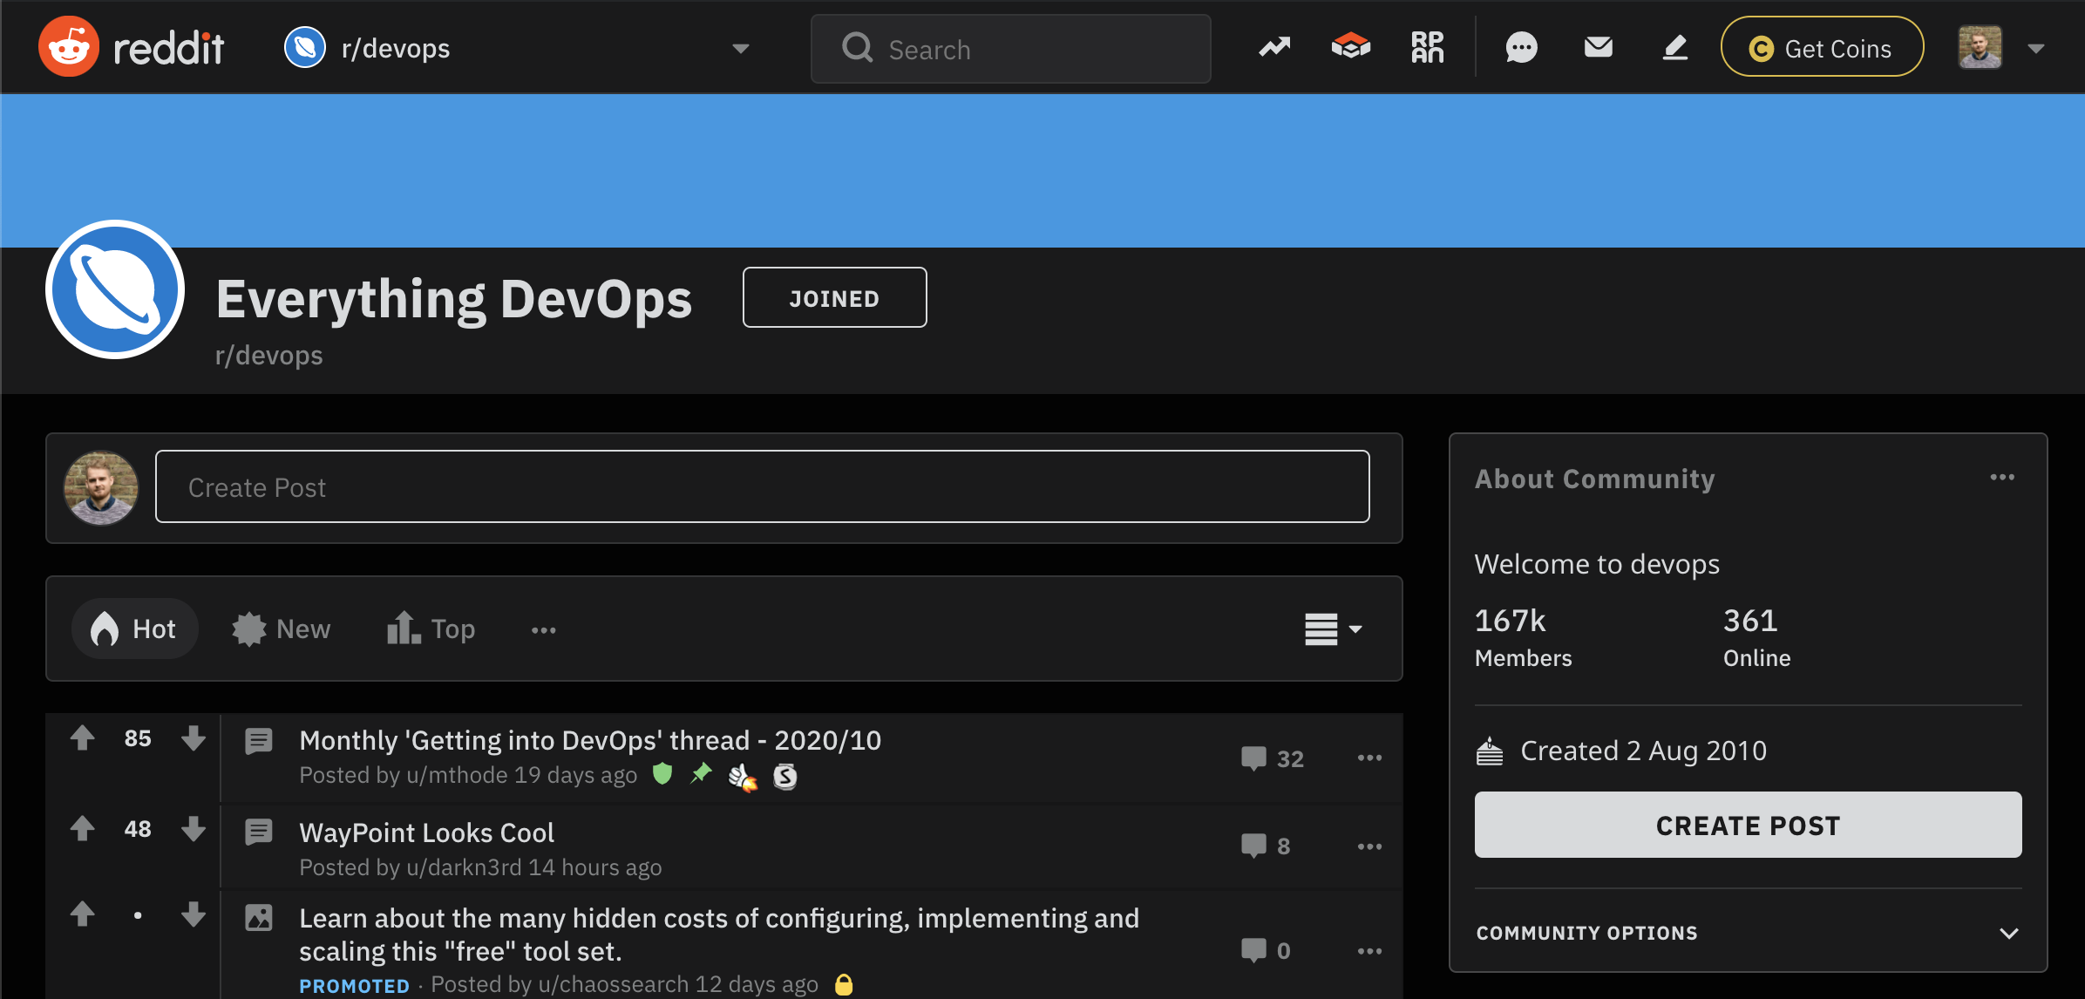Viewport: 2085px width, 999px height.
Task: Click the Create Post text field
Action: (762, 487)
